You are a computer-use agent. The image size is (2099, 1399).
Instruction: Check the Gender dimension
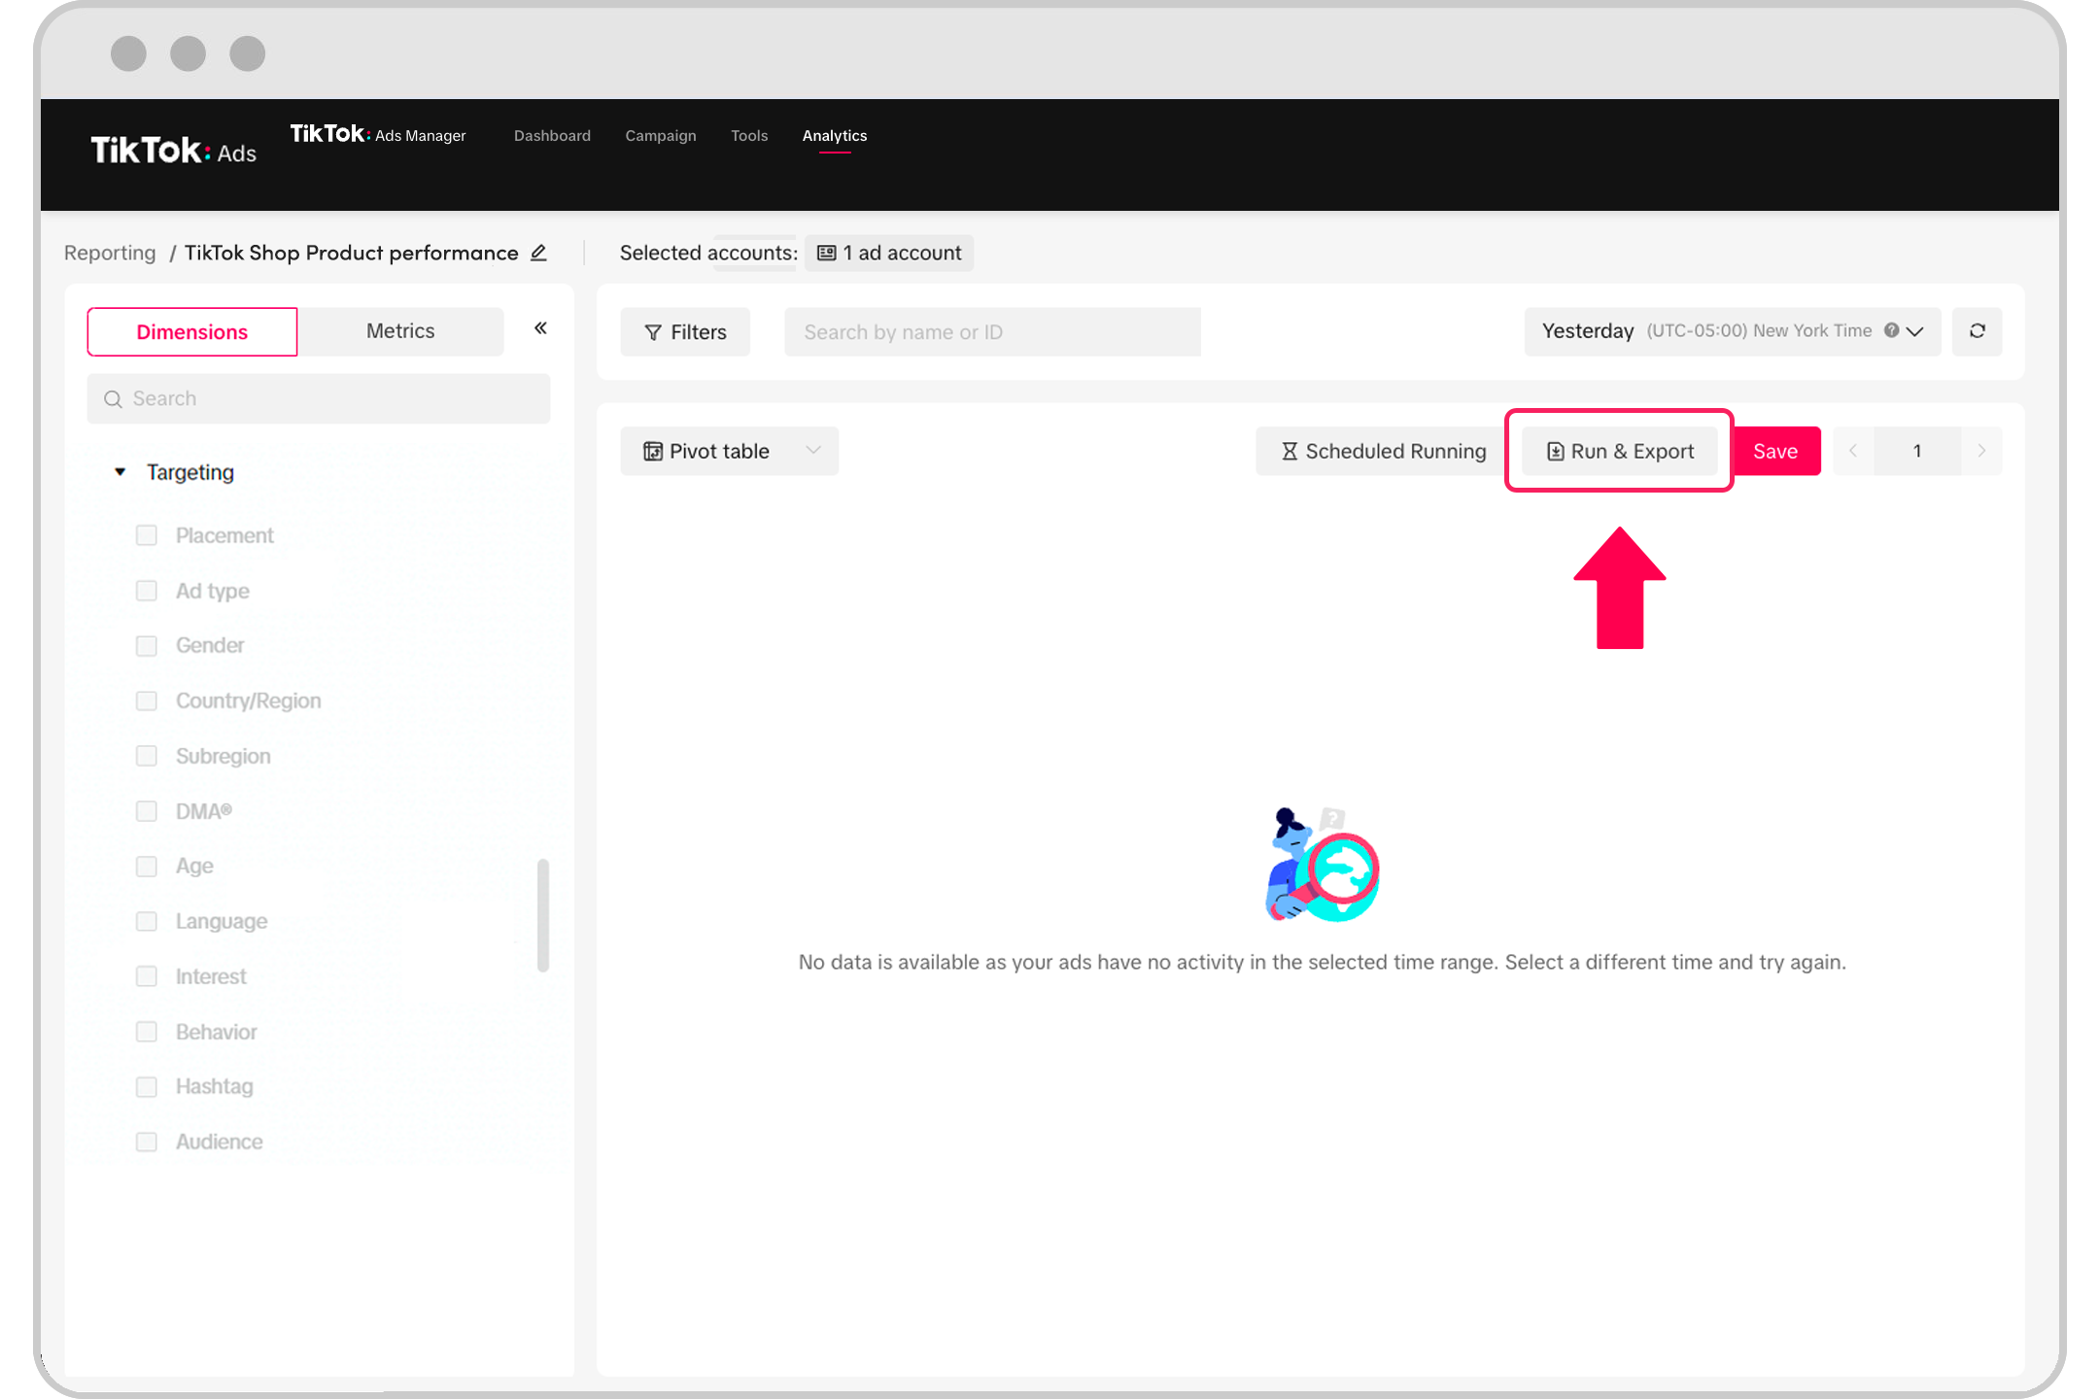(147, 646)
